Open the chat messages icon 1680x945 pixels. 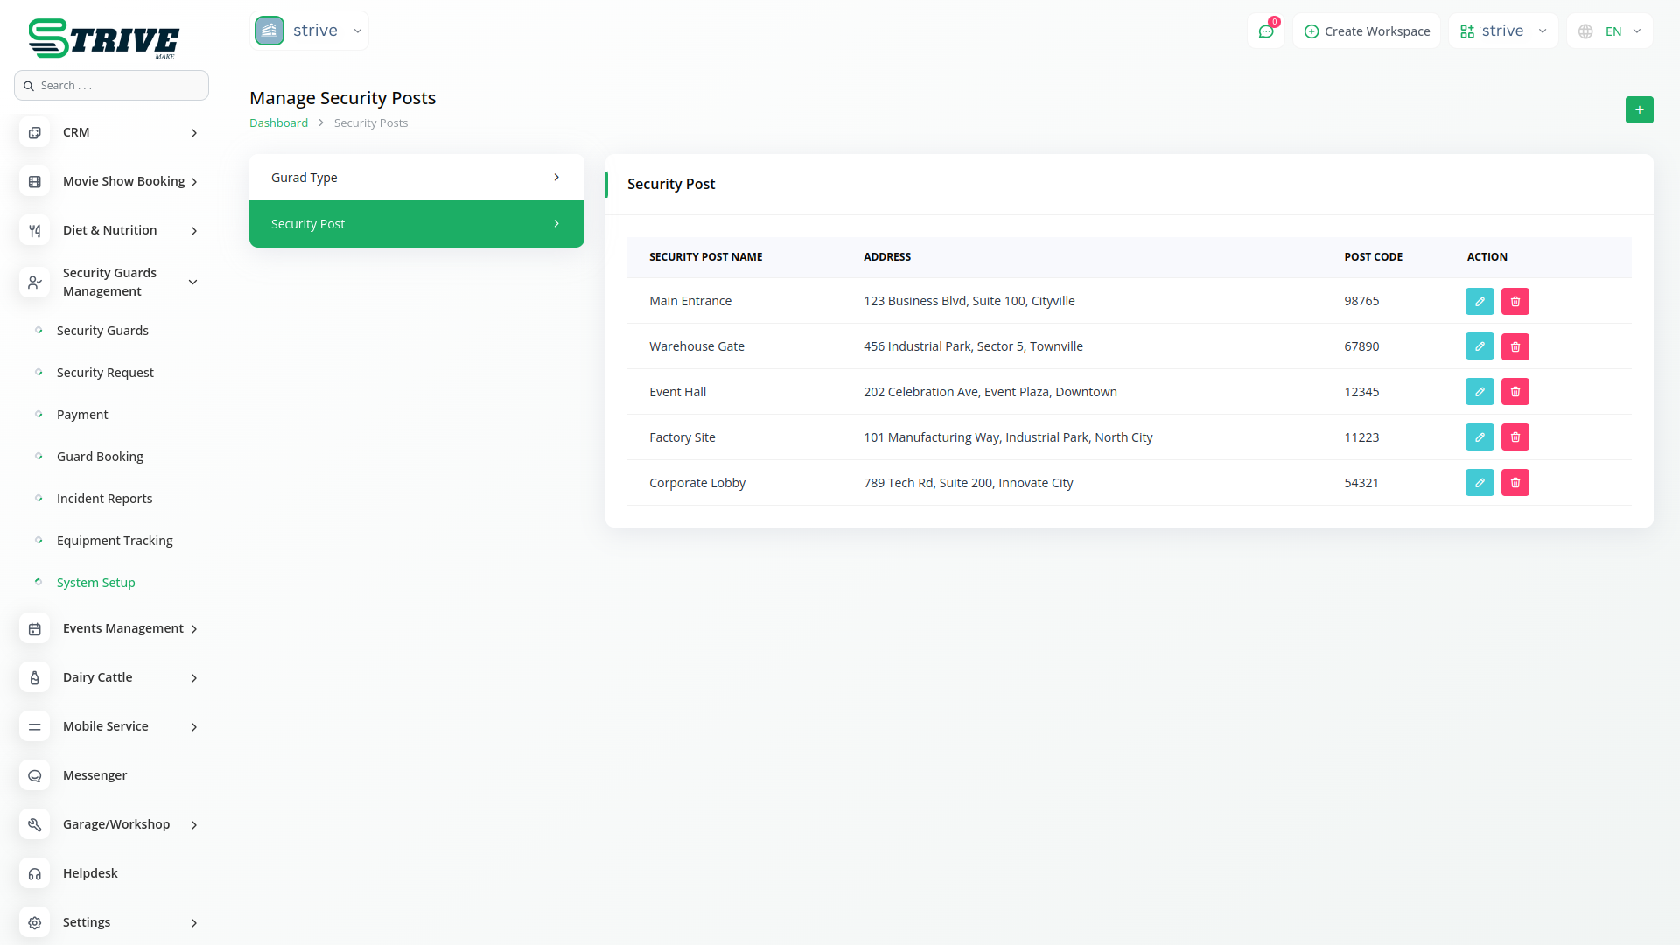1266,31
